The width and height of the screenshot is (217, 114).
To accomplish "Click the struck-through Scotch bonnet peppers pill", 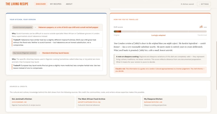I will [23, 27].
